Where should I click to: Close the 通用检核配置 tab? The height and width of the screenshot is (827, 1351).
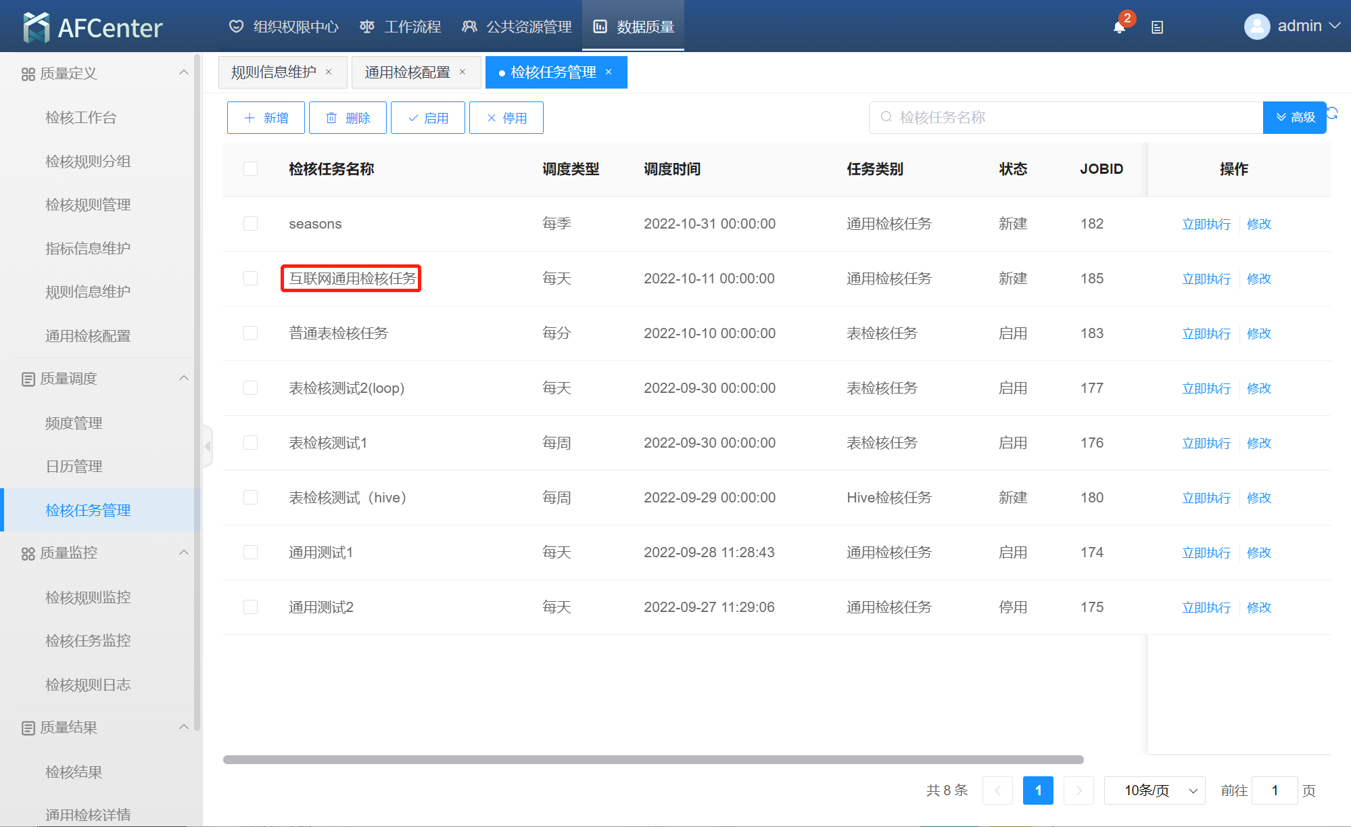click(x=463, y=72)
